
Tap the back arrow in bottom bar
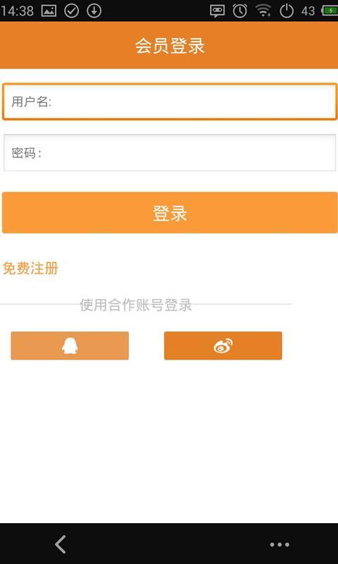click(x=61, y=544)
